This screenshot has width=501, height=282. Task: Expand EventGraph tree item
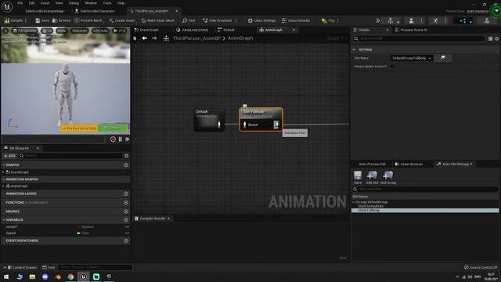coord(3,172)
